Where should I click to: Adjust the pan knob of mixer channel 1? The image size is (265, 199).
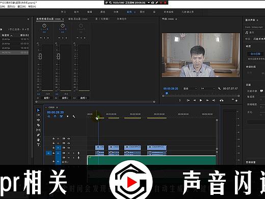tap(44, 26)
